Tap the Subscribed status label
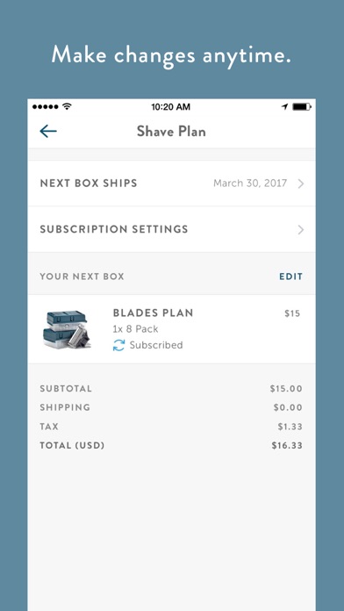Image resolution: width=344 pixels, height=611 pixels. point(156,345)
